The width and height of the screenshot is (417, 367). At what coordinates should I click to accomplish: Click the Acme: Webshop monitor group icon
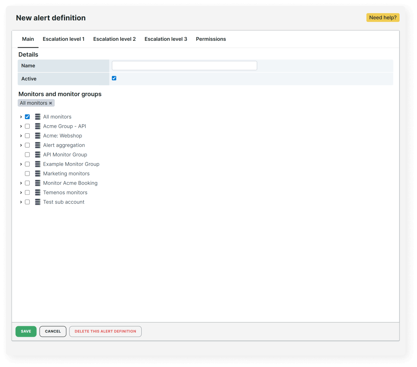click(38, 135)
